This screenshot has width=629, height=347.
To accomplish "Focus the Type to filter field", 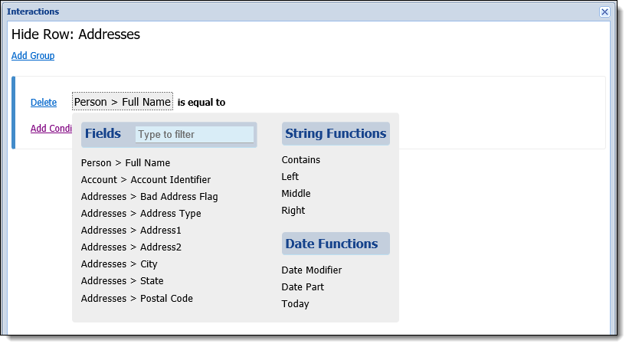I will coord(195,134).
